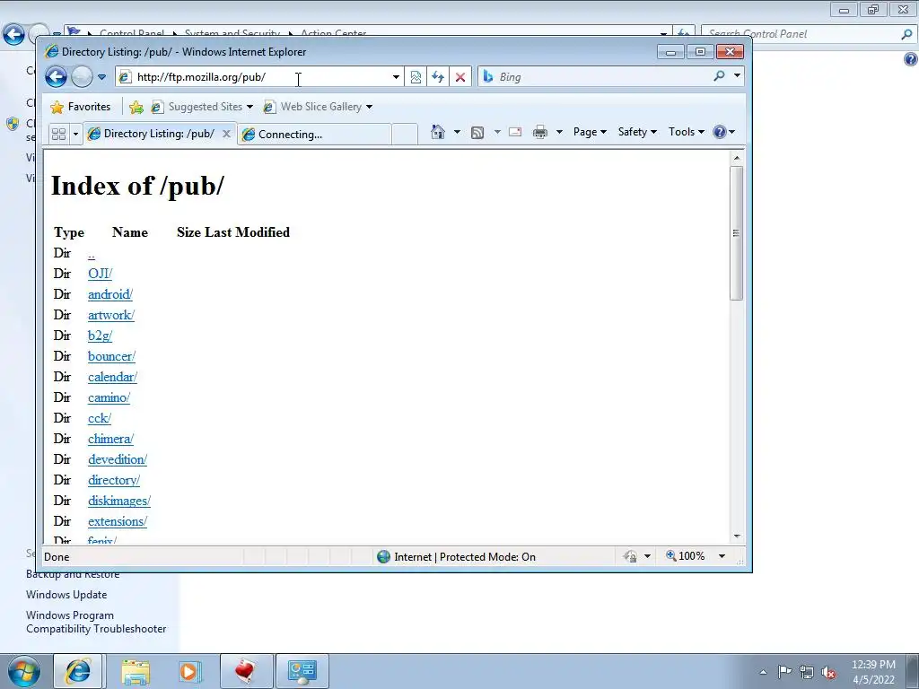Open the parent directory .. link
Viewport: 919px width, 689px height.
coord(92,254)
